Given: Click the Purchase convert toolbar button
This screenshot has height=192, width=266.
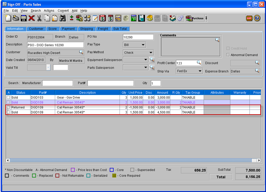Looking at the screenshot, I should coord(194,18).
